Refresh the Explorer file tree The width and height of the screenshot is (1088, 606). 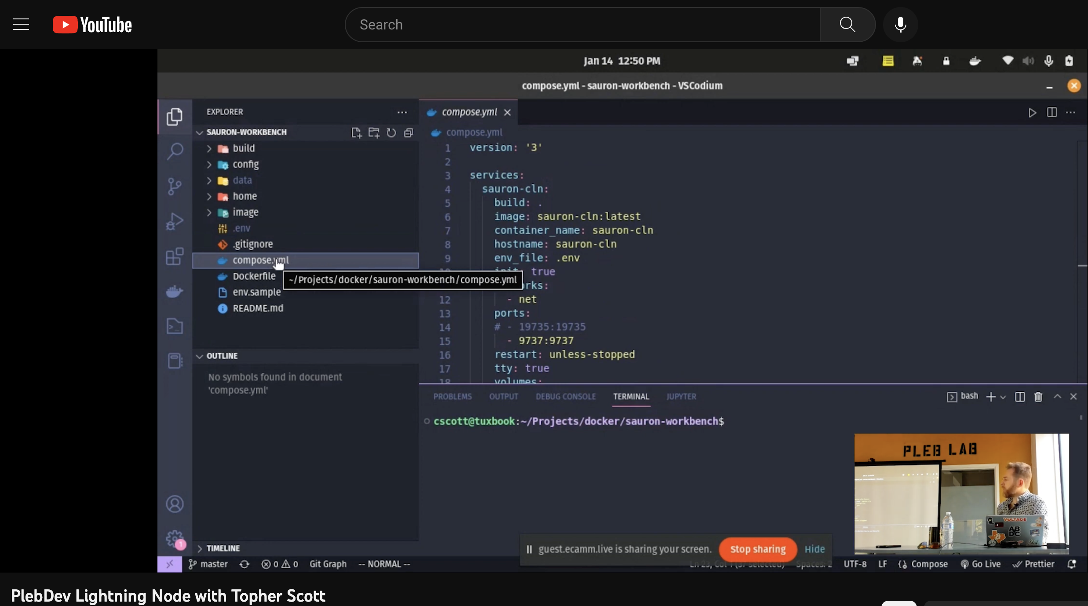pos(391,132)
